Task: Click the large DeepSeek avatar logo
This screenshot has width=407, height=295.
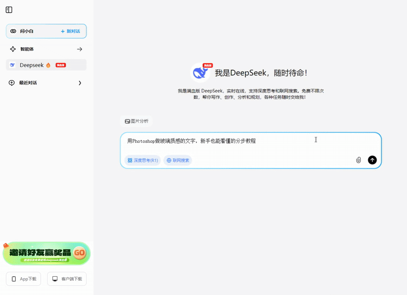Action: [200, 73]
